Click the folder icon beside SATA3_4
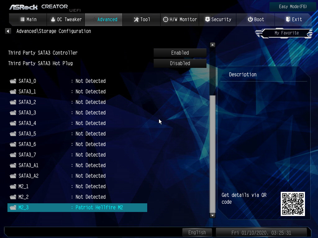The width and height of the screenshot is (318, 238). click(13, 123)
